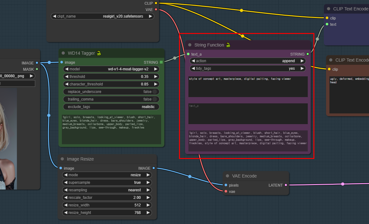
Task: Click the VAE Encode title text
Action: point(244,176)
